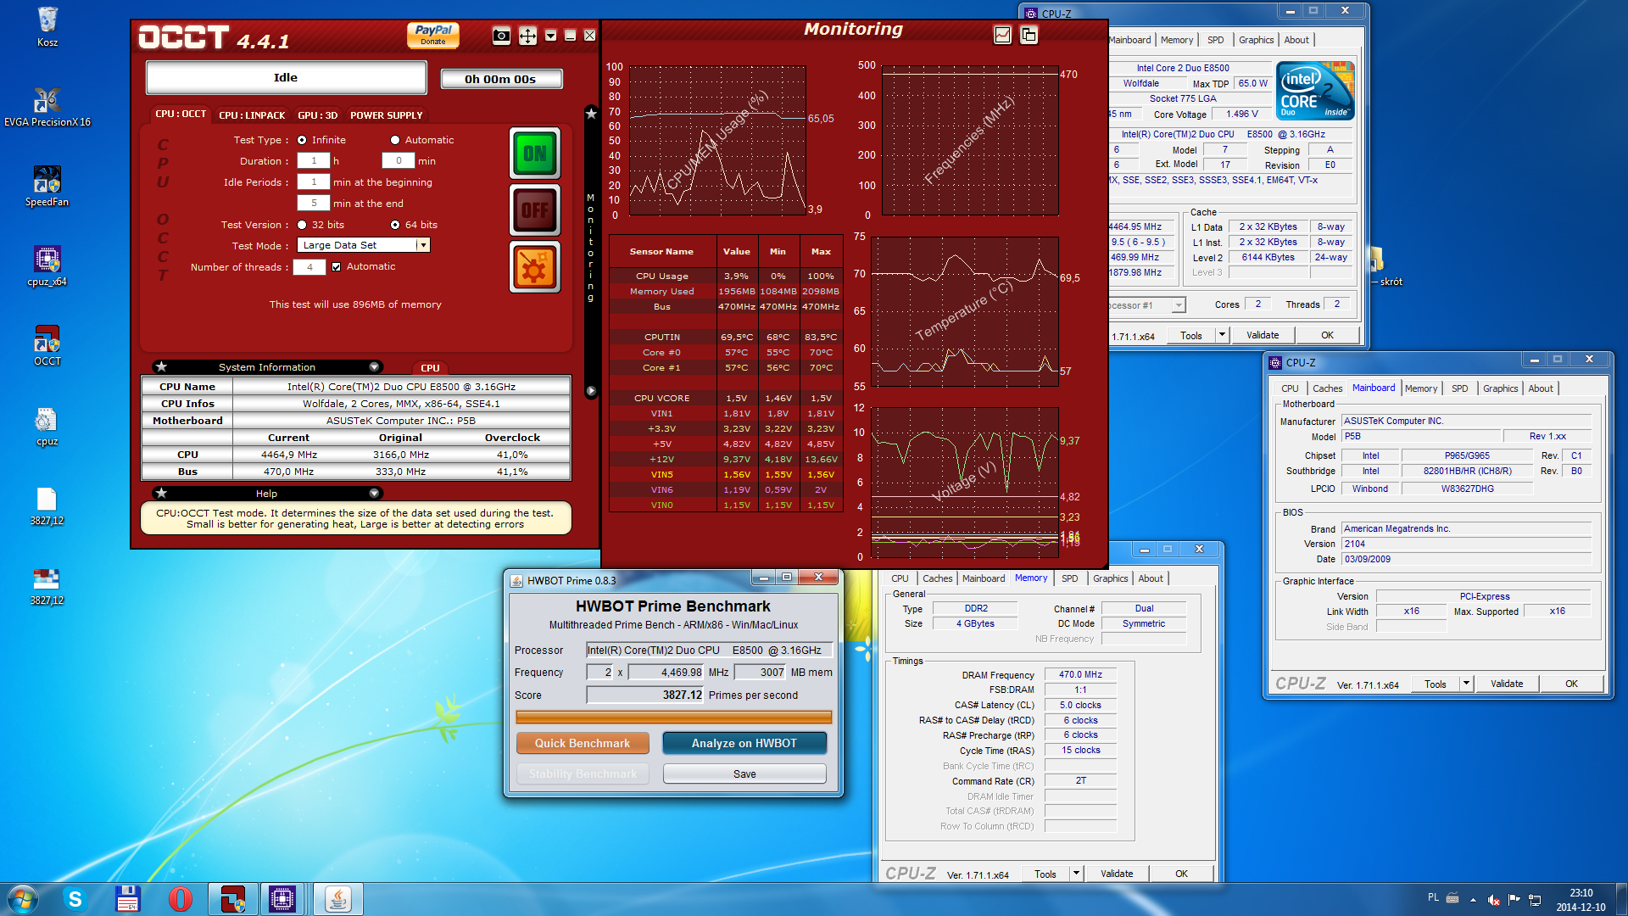The image size is (1628, 916).
Task: Click the Duration minutes field
Action: 399,161
